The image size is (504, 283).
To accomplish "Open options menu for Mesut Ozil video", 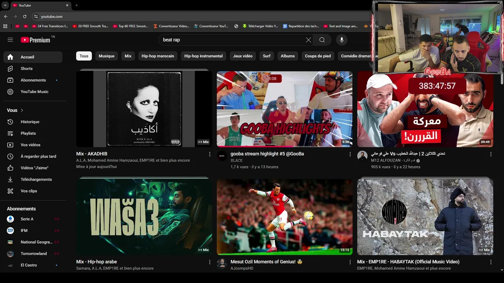I will coord(350,262).
